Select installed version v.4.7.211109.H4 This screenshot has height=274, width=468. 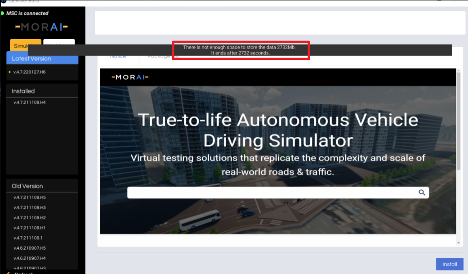[30, 102]
